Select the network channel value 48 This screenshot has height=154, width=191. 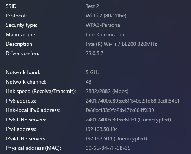coord(88,82)
